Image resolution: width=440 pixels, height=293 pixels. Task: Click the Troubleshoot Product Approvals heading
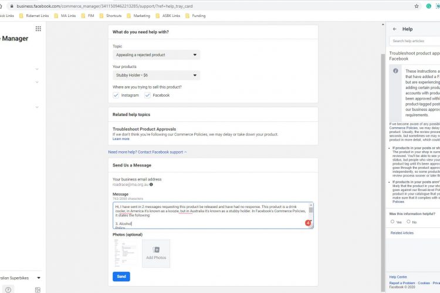[x=144, y=130]
